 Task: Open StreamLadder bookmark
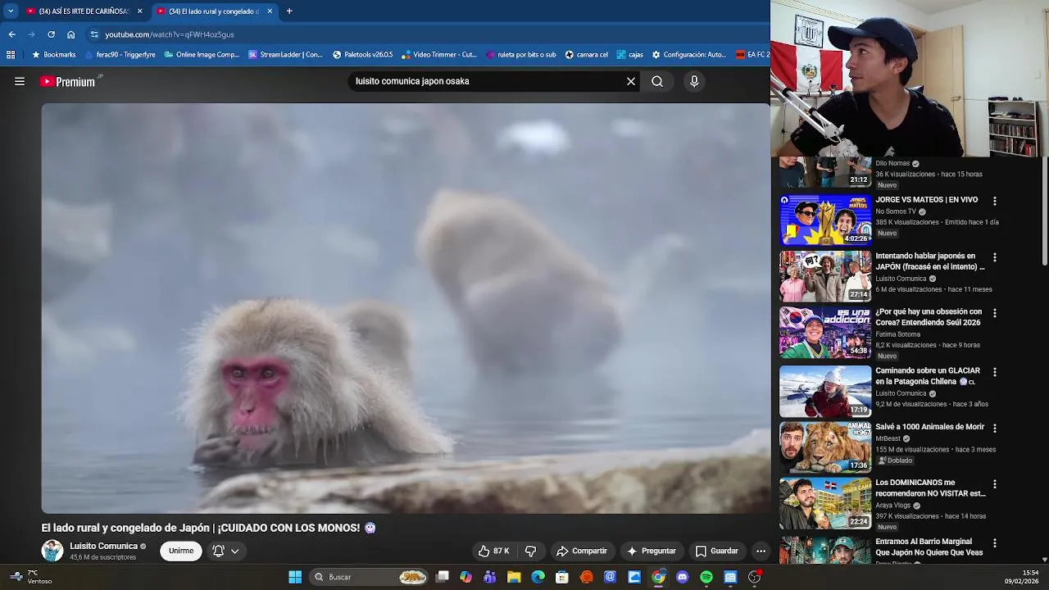pos(285,55)
